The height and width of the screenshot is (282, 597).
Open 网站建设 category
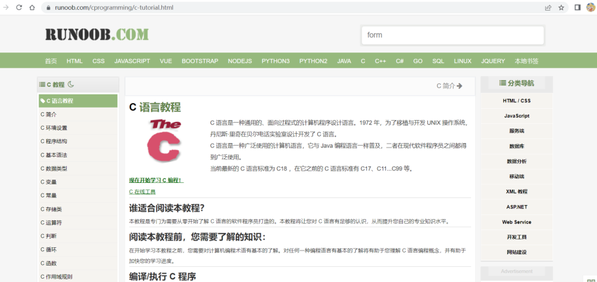click(x=516, y=252)
